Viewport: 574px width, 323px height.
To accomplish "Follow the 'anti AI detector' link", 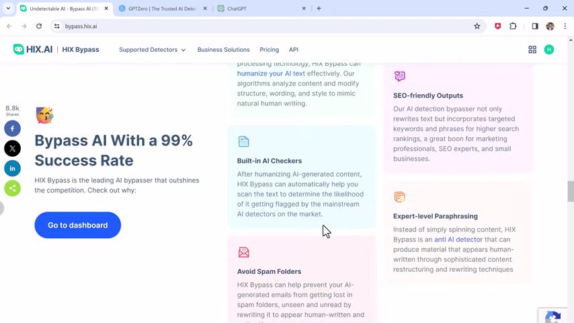I will click(x=458, y=240).
